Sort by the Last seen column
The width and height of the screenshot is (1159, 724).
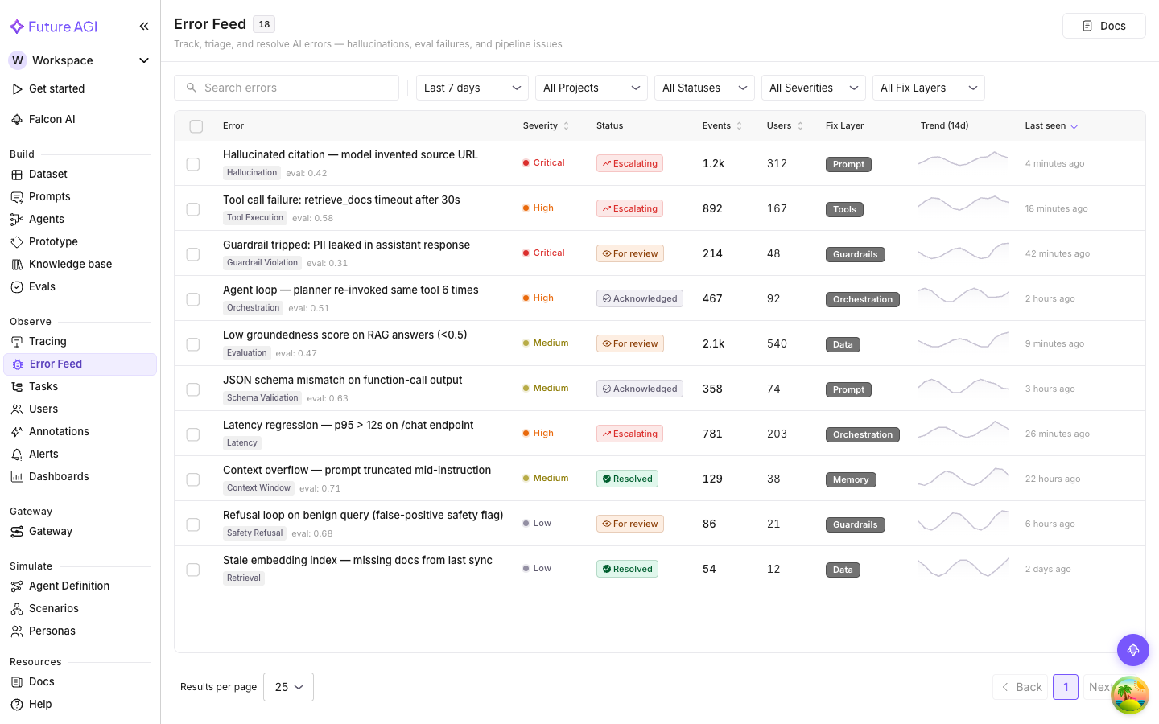[1051, 125]
